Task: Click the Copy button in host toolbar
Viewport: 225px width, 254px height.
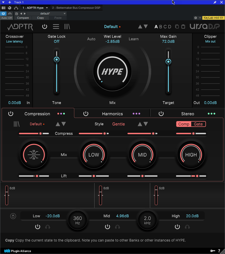Action: [x=40, y=18]
